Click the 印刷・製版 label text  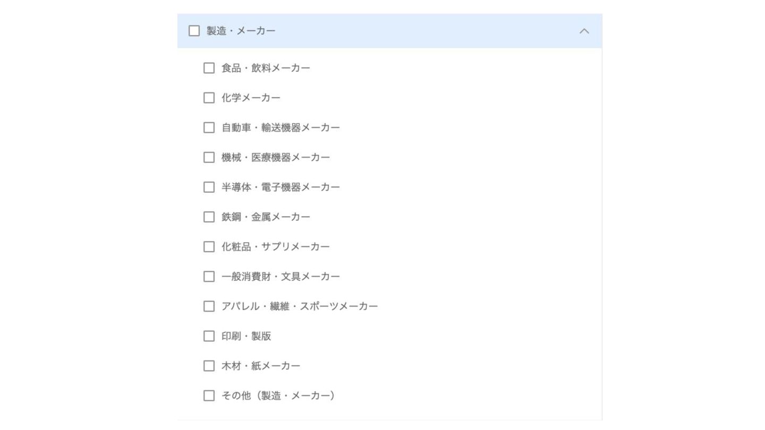click(246, 336)
